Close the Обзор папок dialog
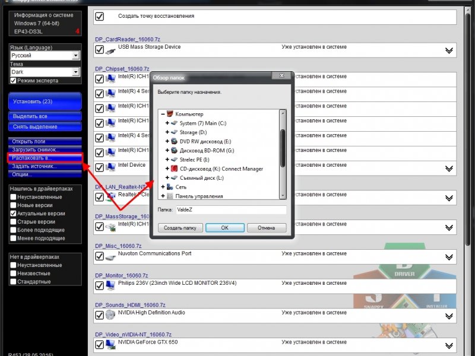The image size is (475, 356). pos(281,75)
